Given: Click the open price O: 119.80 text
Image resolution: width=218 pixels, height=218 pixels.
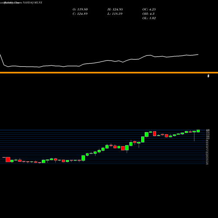Looking at the screenshot, I should (x=80, y=10).
